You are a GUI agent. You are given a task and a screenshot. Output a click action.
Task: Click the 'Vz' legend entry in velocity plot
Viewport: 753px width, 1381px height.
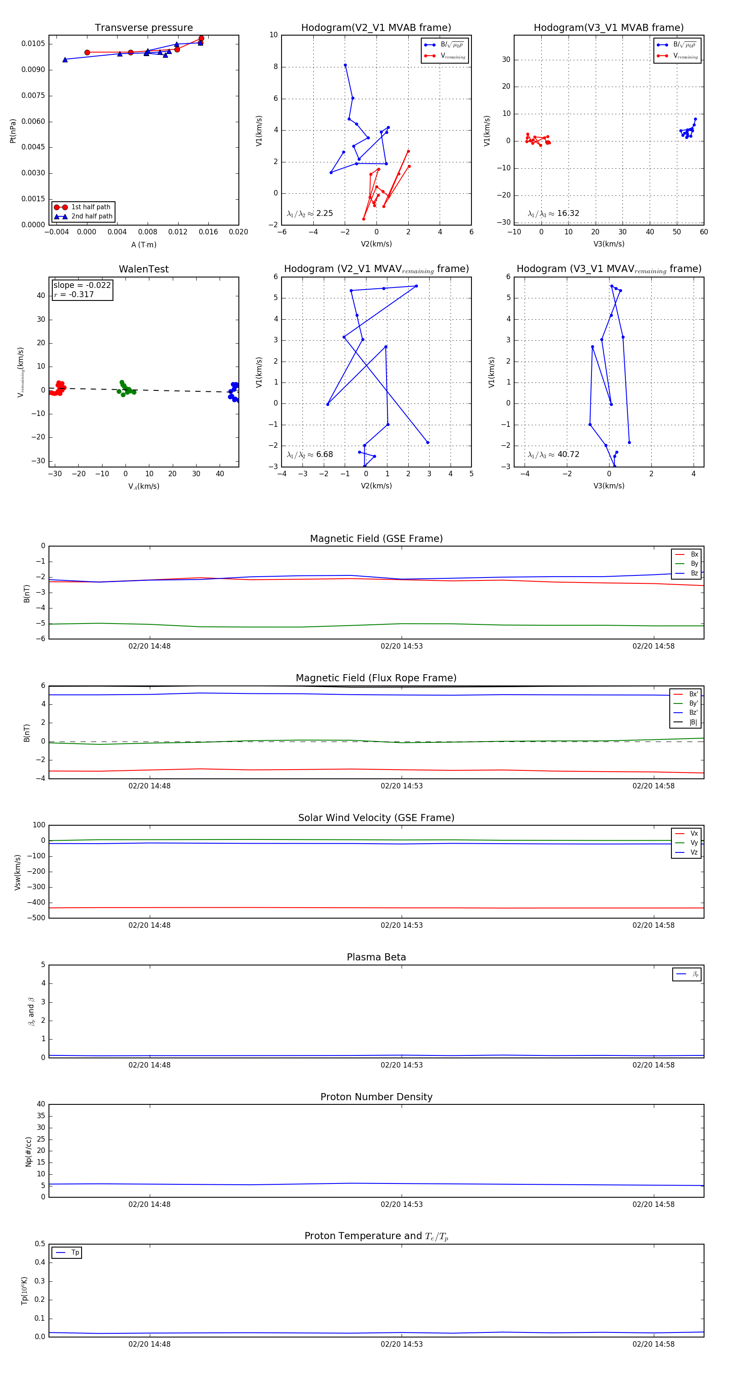[x=686, y=852]
